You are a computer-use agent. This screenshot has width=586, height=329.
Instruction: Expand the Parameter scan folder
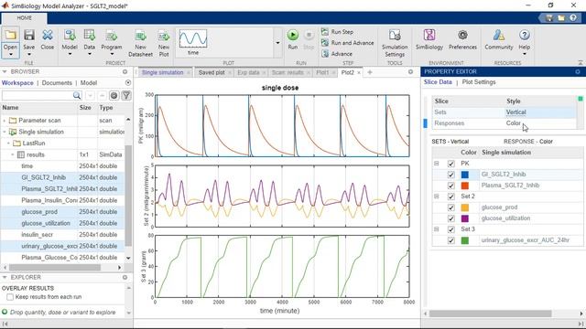click(4, 121)
